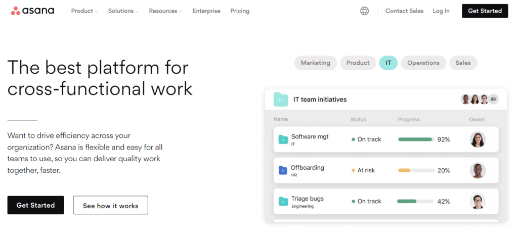Screen dimensions: 518x238
Task: Click Get Started in the top bar
Action: coord(485,11)
